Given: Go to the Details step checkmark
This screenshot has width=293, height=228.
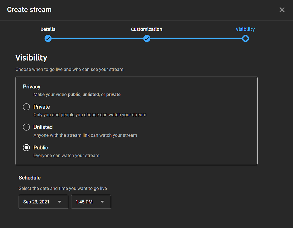Looking at the screenshot, I should tap(48, 39).
